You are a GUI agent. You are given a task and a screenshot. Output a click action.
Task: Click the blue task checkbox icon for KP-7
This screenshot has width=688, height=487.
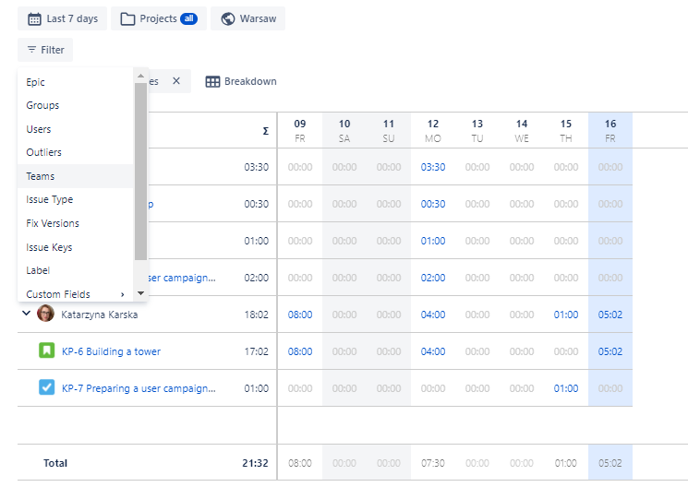point(47,388)
